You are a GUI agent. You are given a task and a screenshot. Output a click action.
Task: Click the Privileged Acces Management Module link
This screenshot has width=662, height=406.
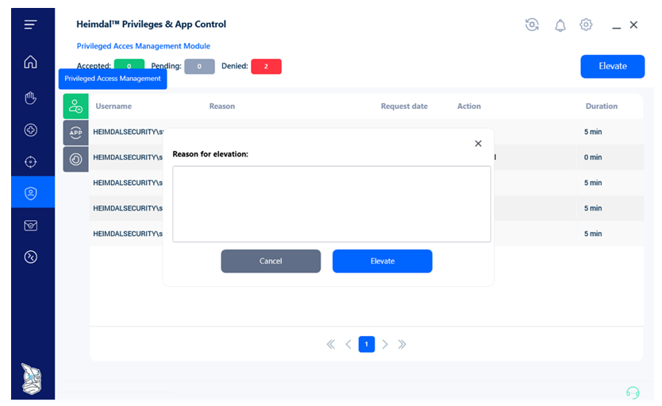[143, 46]
